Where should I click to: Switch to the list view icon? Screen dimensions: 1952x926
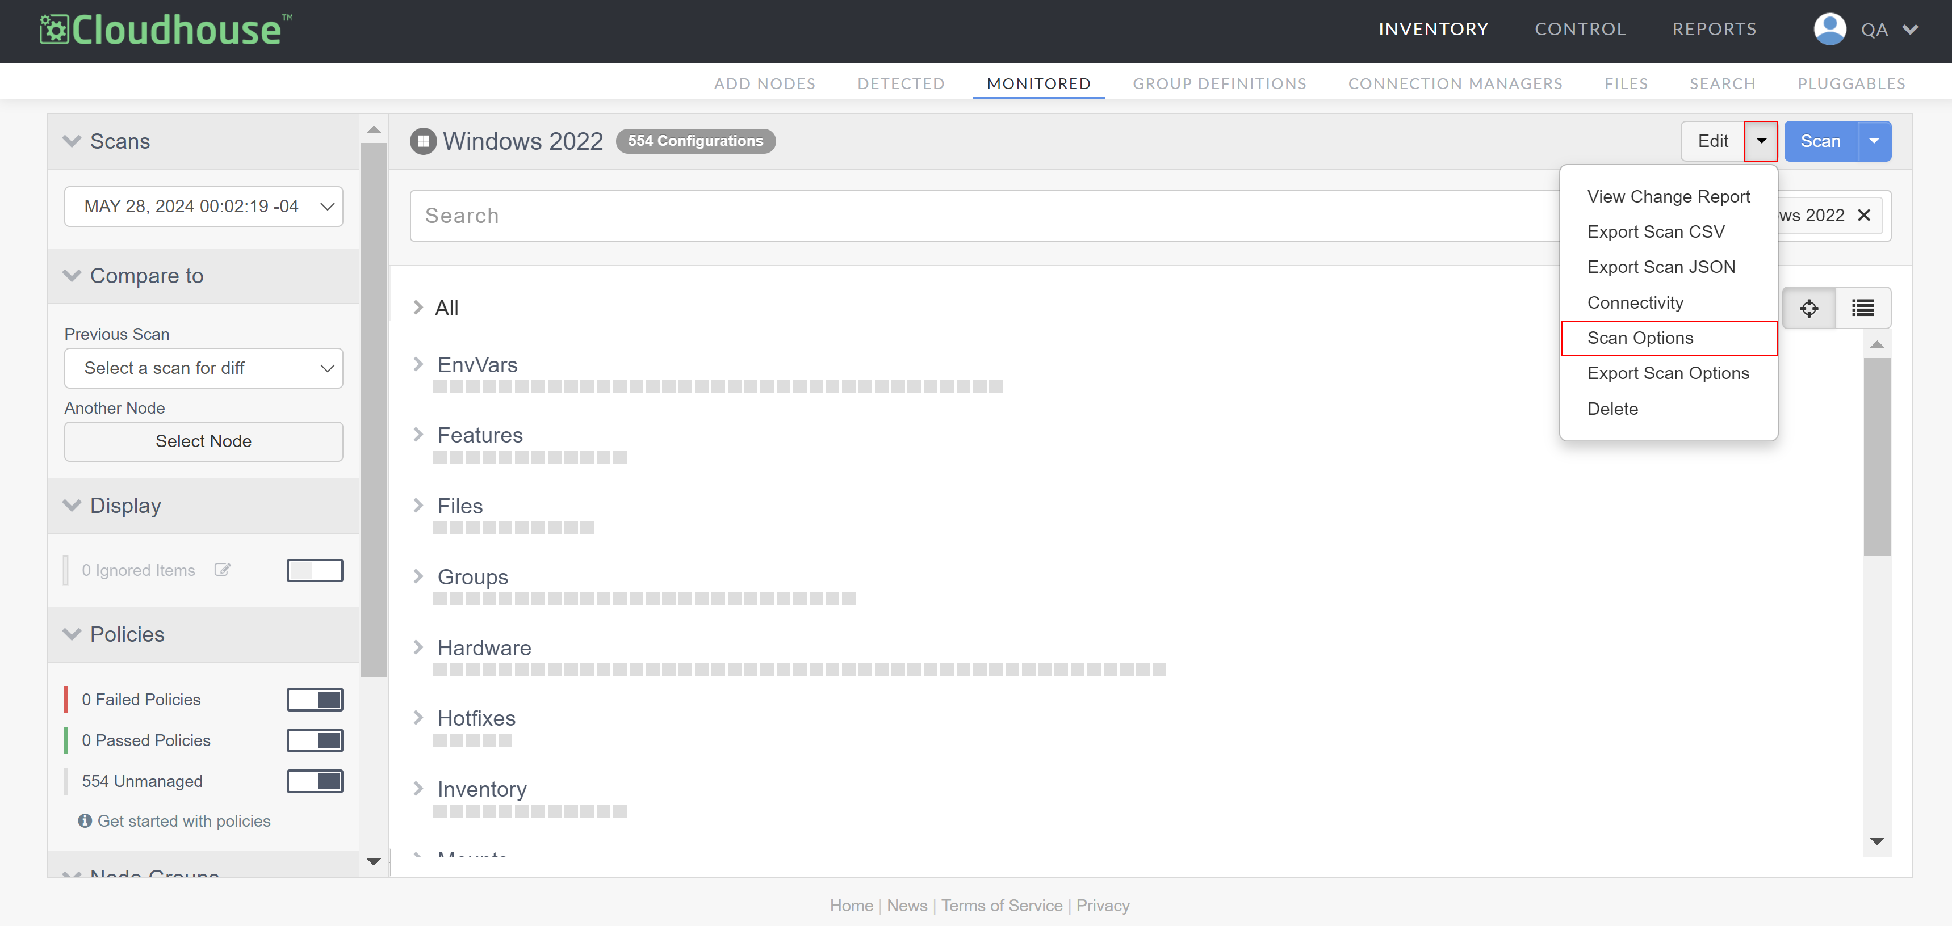pos(1863,308)
